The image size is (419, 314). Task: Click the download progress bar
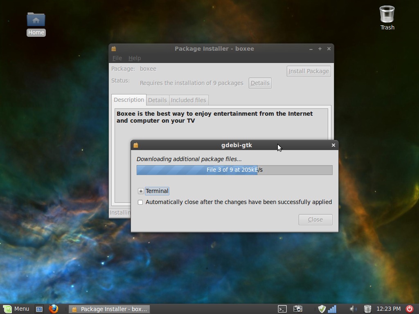pos(234,170)
